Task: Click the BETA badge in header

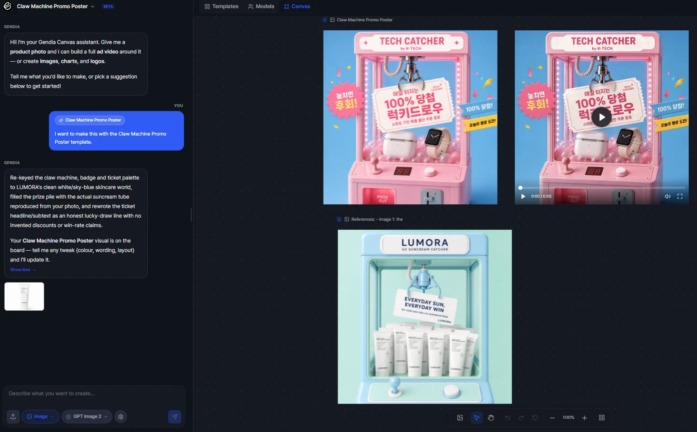Action: [x=108, y=6]
